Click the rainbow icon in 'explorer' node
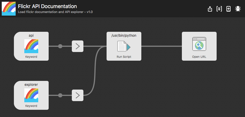 [x=31, y=95]
